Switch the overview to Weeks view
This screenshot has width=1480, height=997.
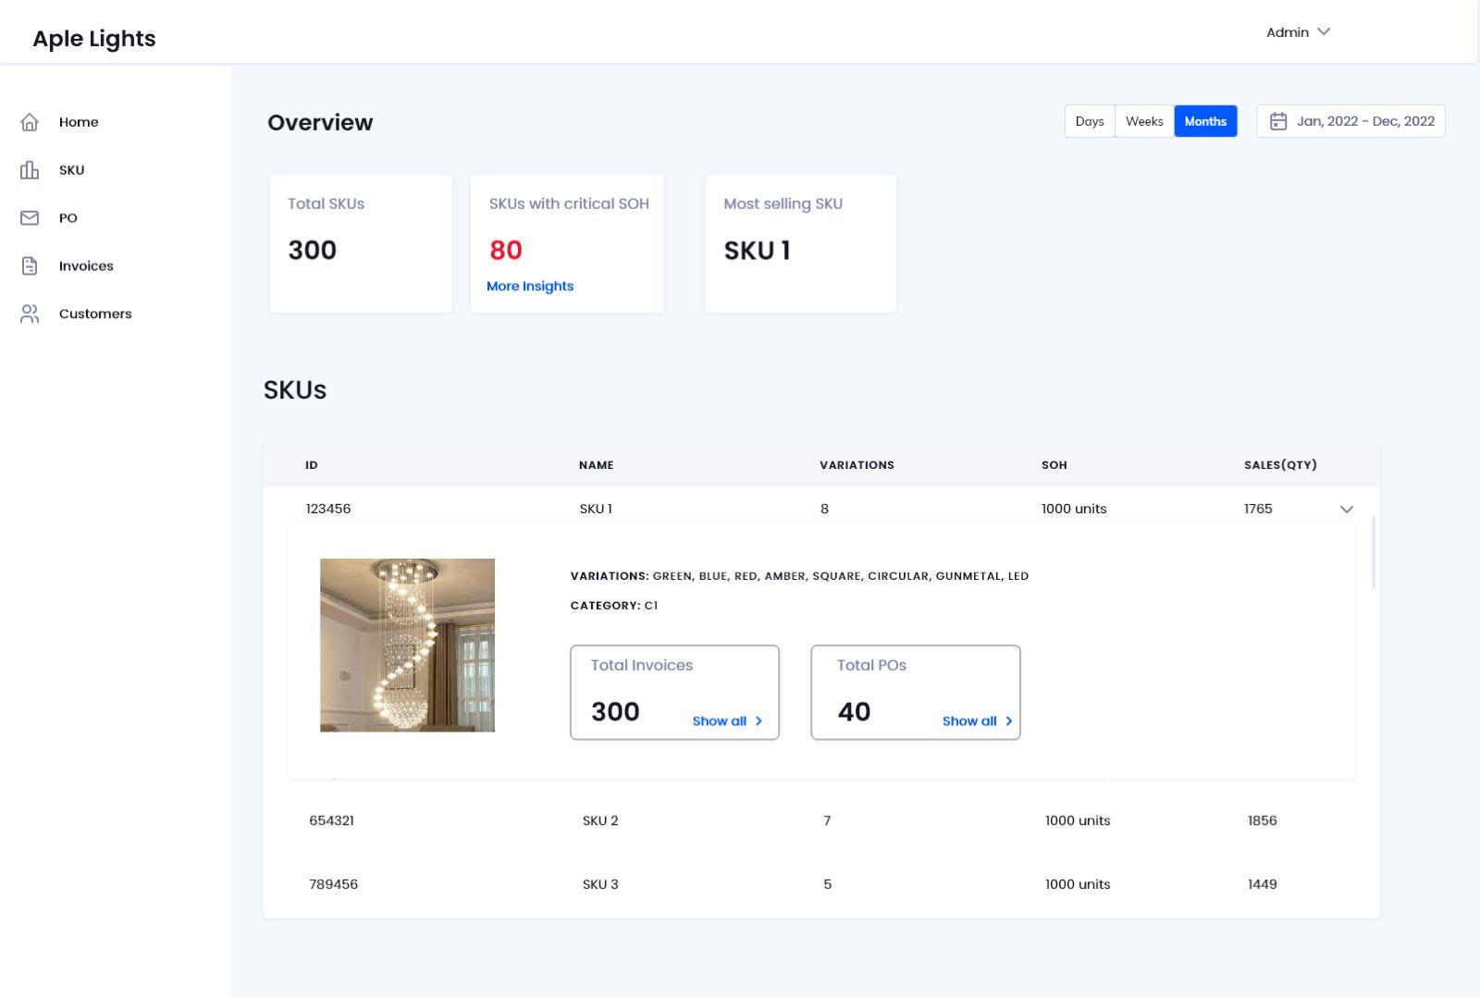[x=1143, y=121]
